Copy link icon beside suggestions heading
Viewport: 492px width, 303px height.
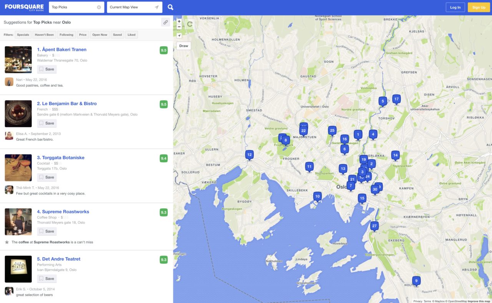(166, 22)
